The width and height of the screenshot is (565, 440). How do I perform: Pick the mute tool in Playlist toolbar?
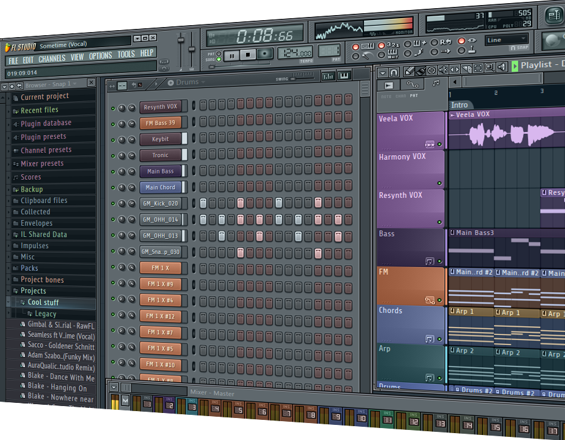pyautogui.click(x=443, y=69)
